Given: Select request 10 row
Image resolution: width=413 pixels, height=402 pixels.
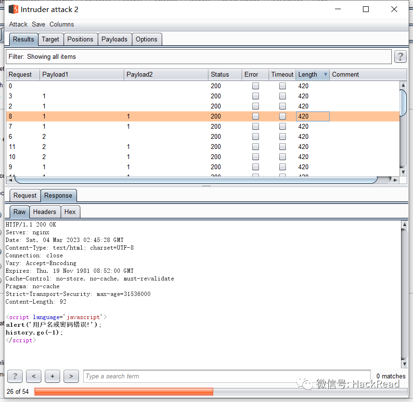Looking at the screenshot, I should [203, 157].
